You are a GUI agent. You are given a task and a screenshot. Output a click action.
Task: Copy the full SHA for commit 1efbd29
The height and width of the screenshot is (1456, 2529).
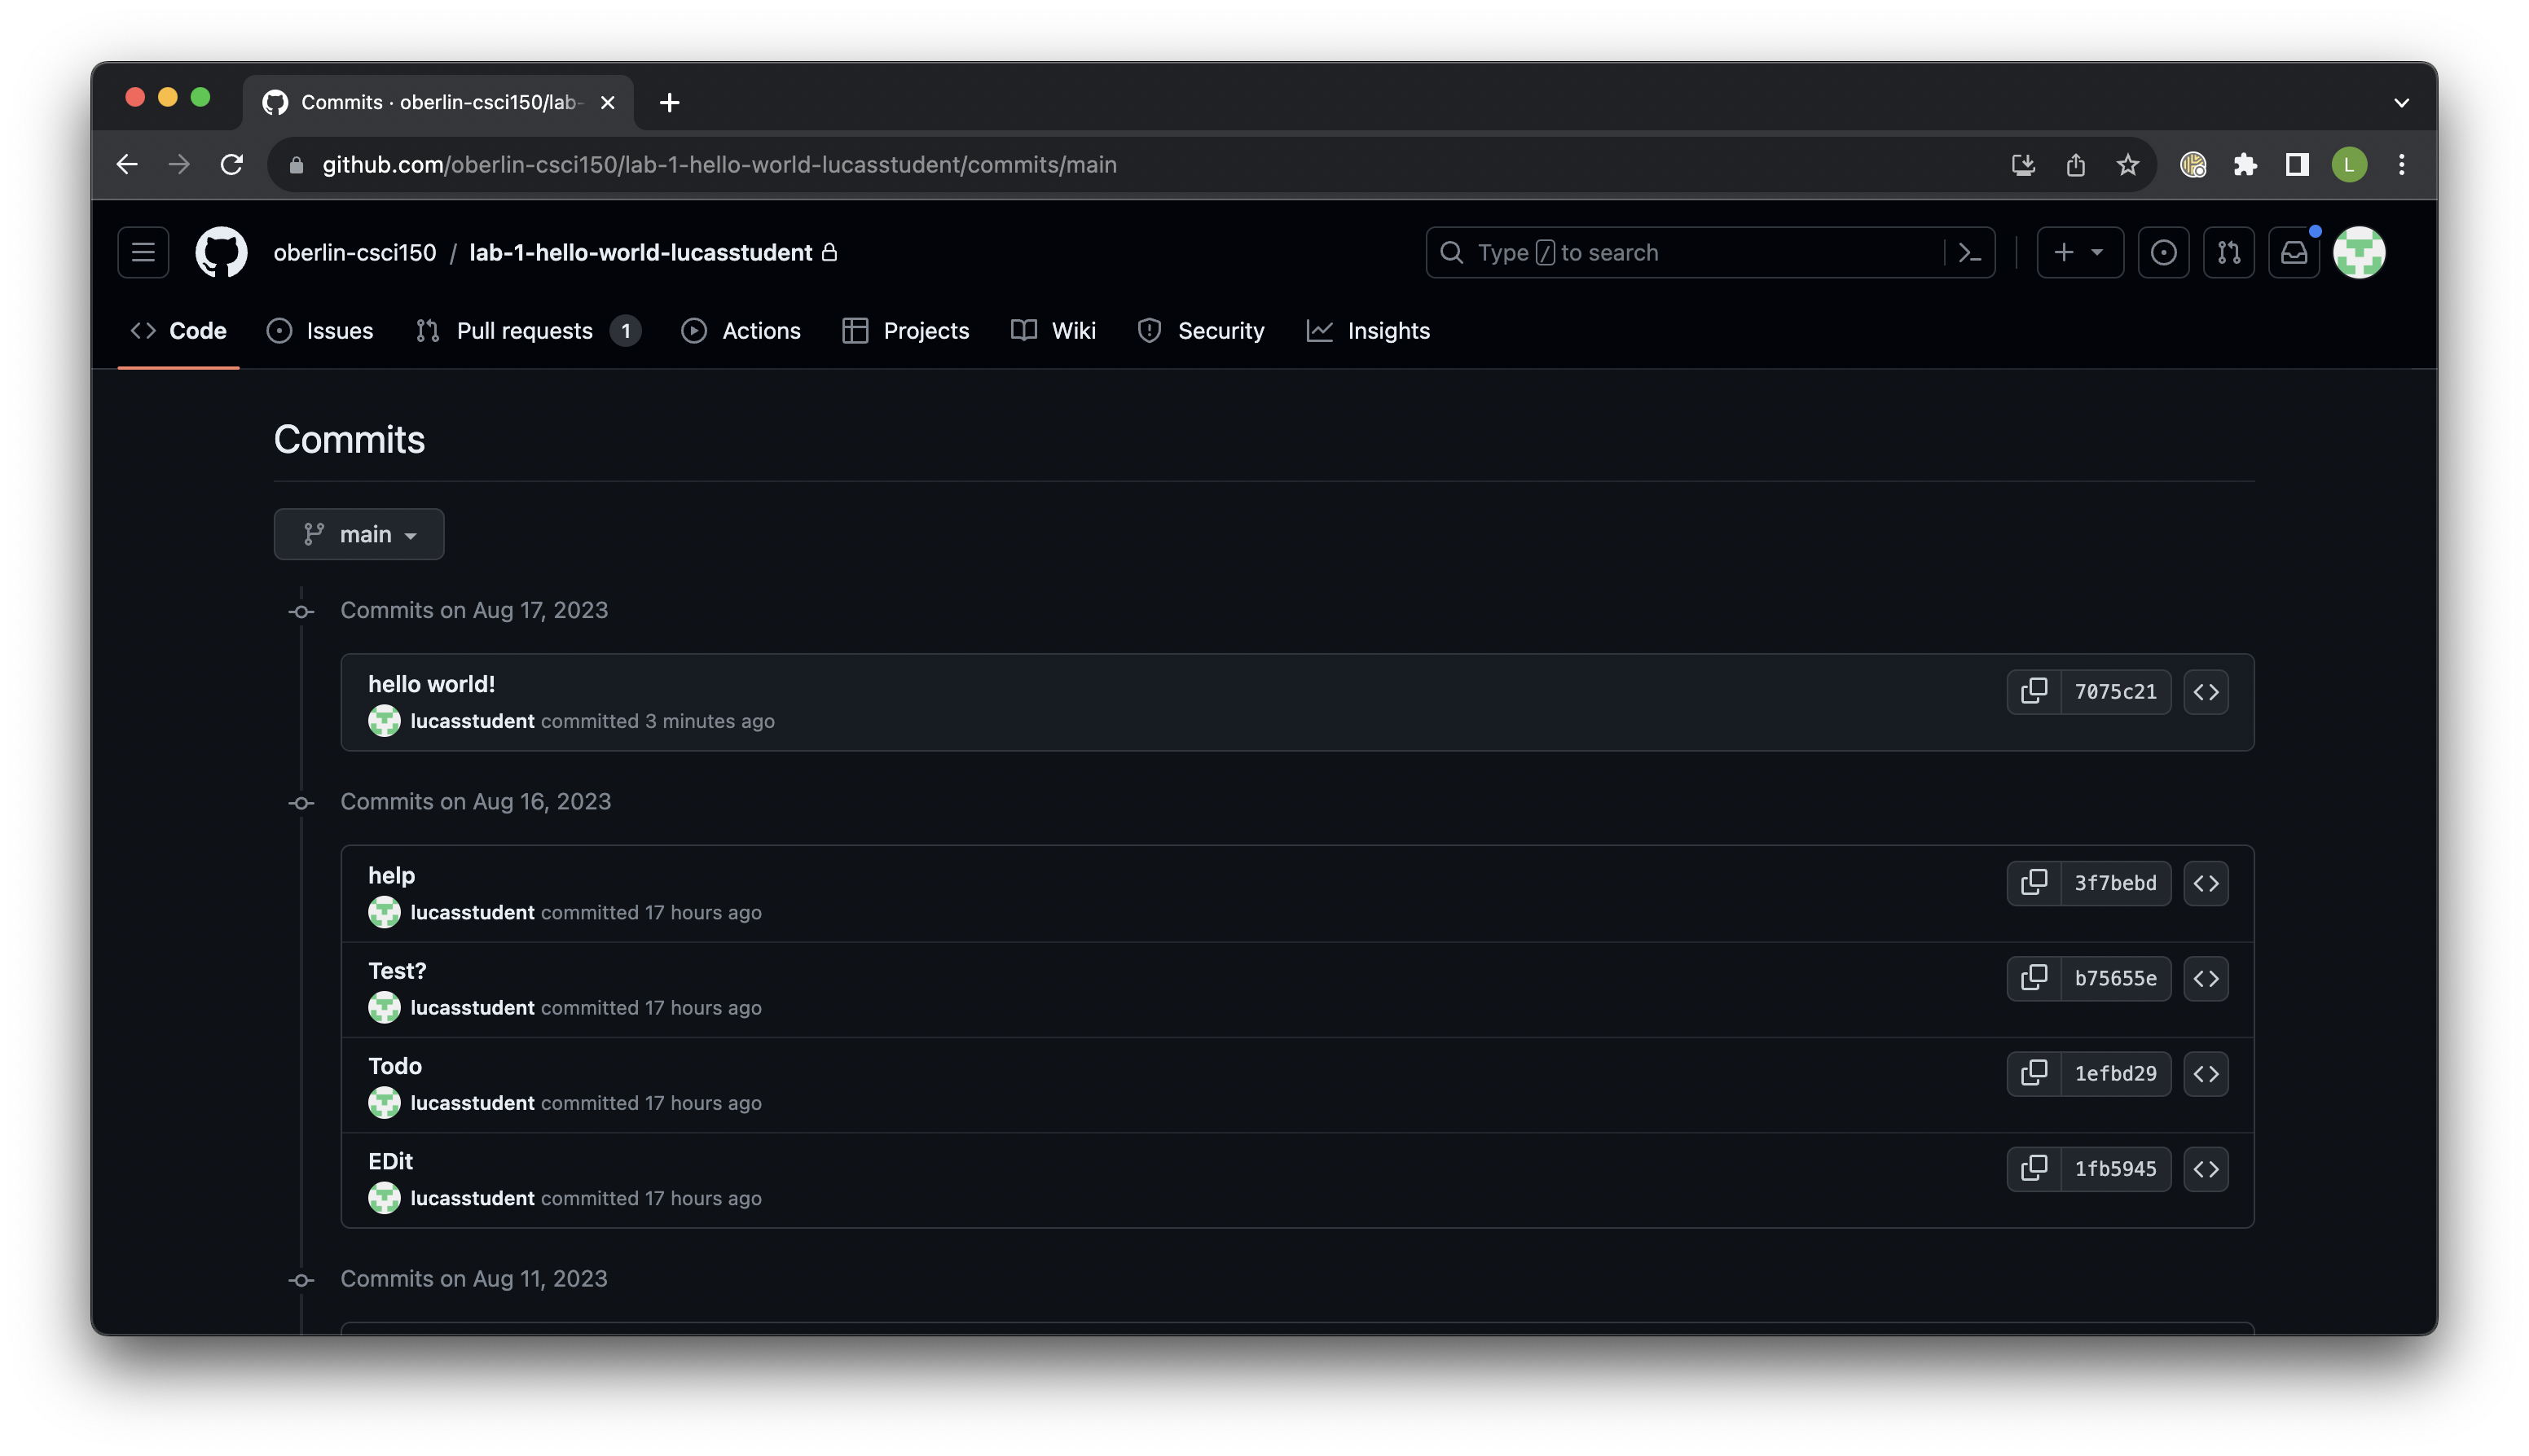click(2034, 1073)
